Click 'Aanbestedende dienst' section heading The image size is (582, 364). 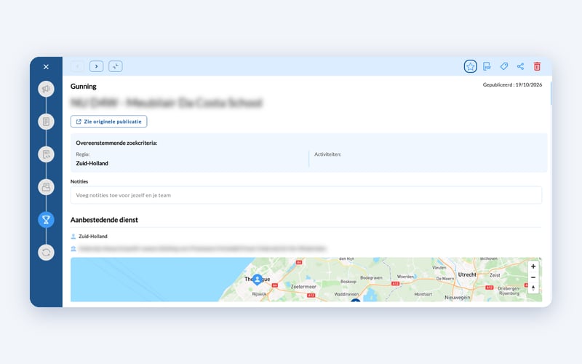tap(104, 220)
